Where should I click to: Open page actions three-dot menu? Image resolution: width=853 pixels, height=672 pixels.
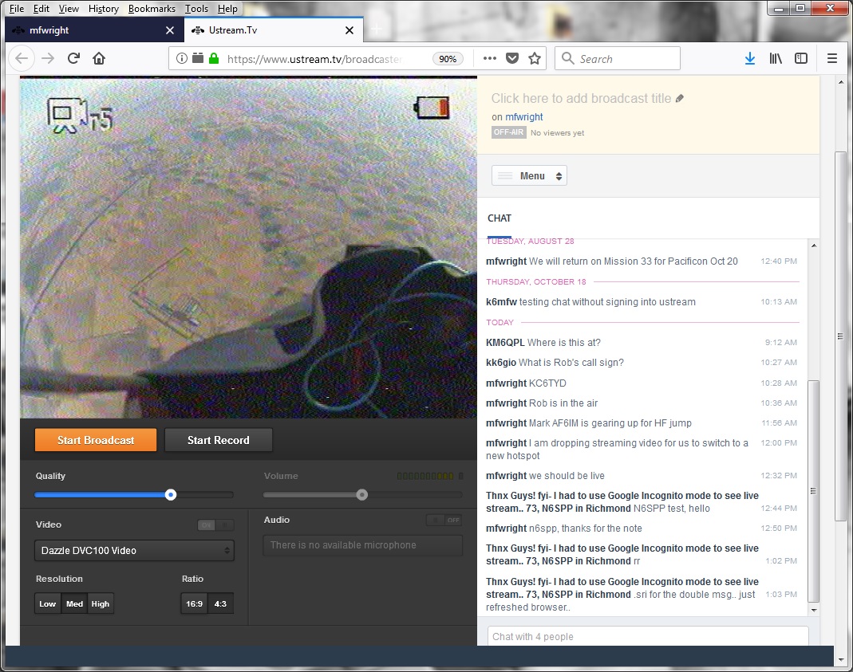coord(490,58)
